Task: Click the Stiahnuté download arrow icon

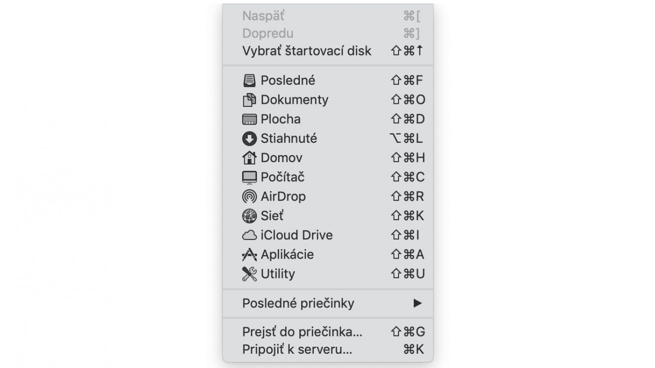Action: pos(250,138)
